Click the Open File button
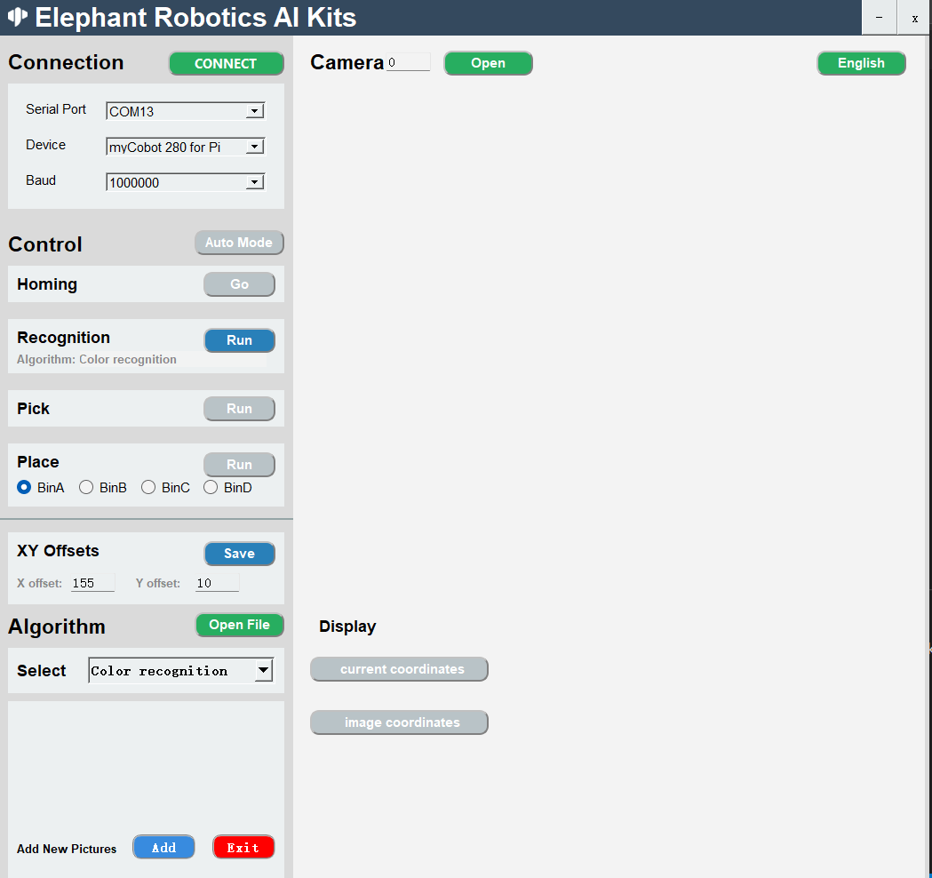Image resolution: width=932 pixels, height=878 pixels. click(240, 625)
